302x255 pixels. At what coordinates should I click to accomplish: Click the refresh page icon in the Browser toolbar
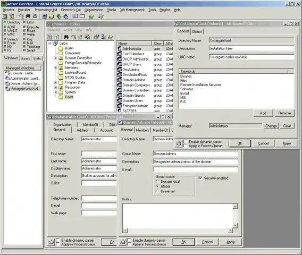tap(56, 37)
